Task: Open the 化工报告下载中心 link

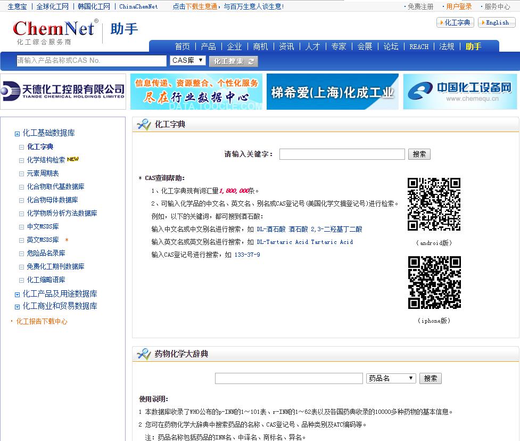Action: (x=42, y=321)
